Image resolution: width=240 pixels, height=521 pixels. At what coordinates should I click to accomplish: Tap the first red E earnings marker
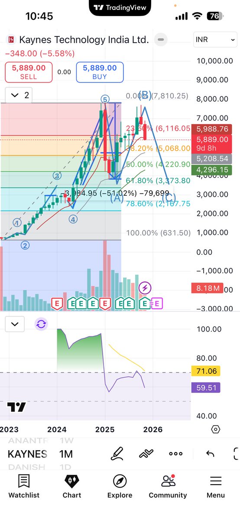click(56, 303)
